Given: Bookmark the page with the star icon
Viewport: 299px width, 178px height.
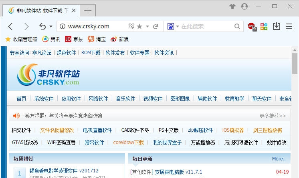Looking at the screenshot, I should click(139, 26).
